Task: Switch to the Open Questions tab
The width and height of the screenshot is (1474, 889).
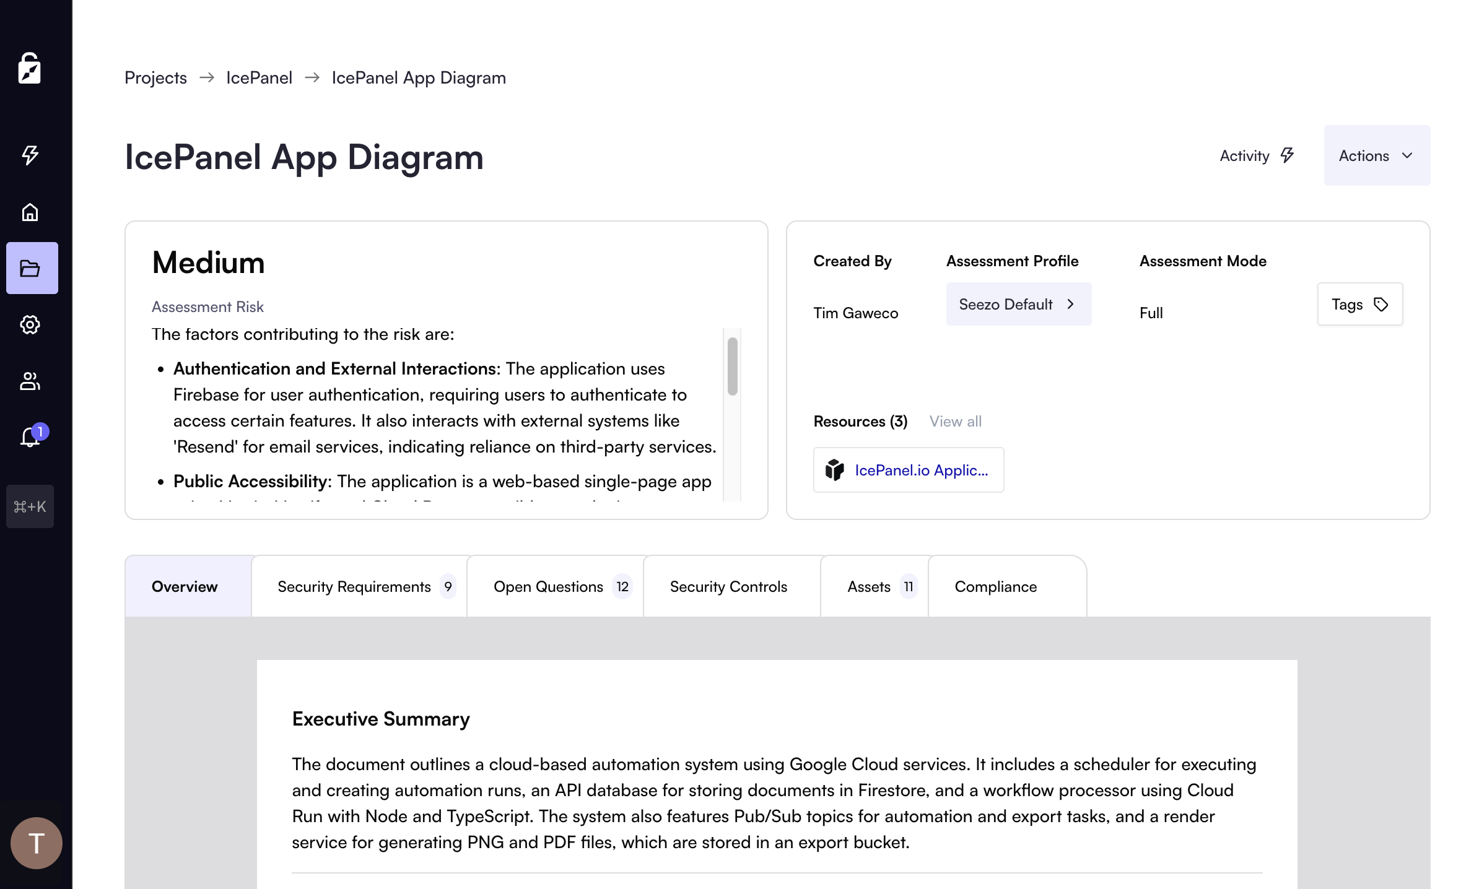Action: pos(555,586)
